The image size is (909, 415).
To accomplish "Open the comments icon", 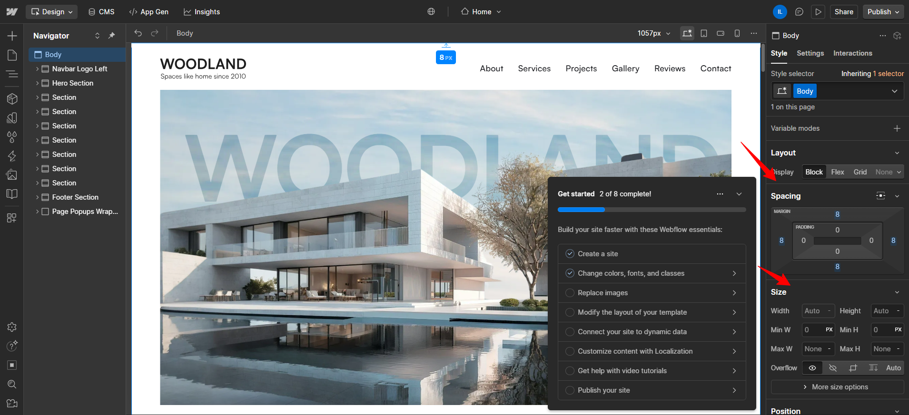I will tap(799, 12).
